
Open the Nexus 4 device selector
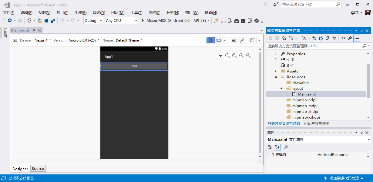43,40
